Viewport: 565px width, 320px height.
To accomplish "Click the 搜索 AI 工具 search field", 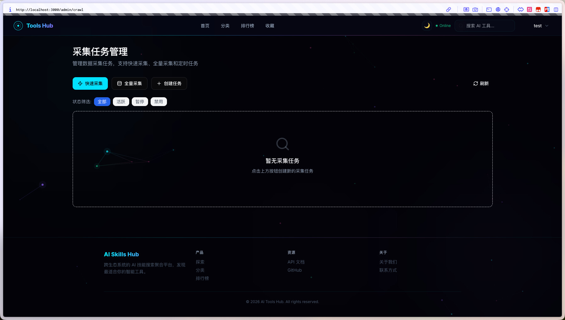I will pyautogui.click(x=485, y=26).
